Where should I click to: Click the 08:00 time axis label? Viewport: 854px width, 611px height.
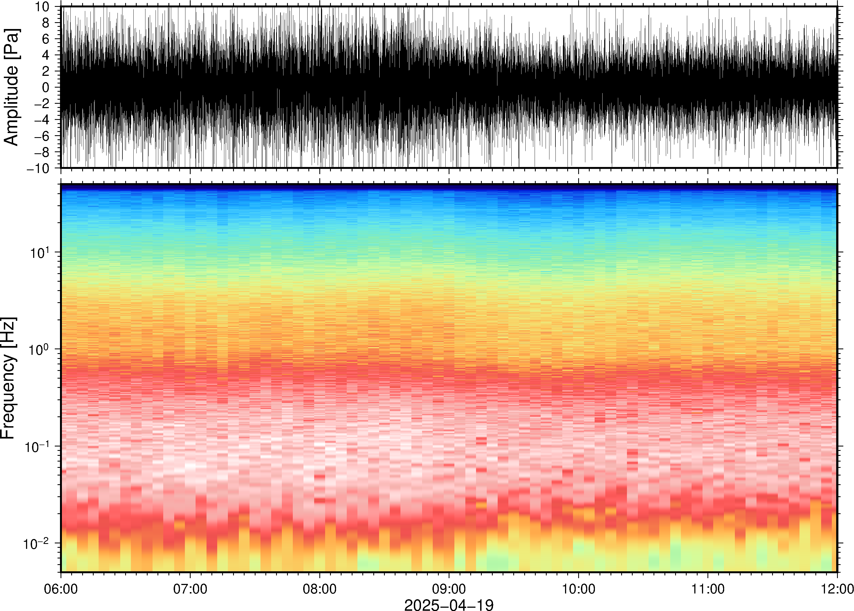(x=320, y=589)
